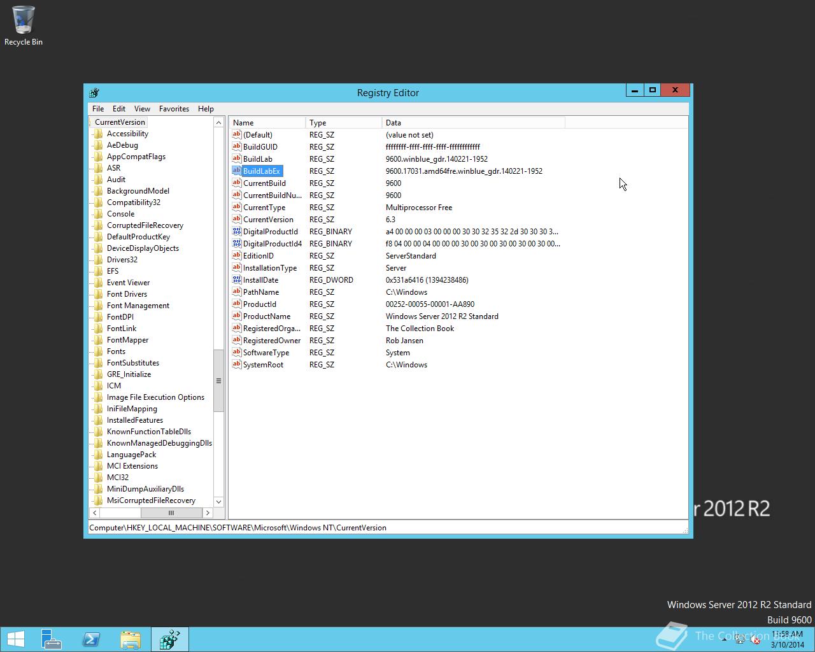The width and height of the screenshot is (815, 652).
Task: Click the folder icon of Accessibility key
Action: (98, 134)
